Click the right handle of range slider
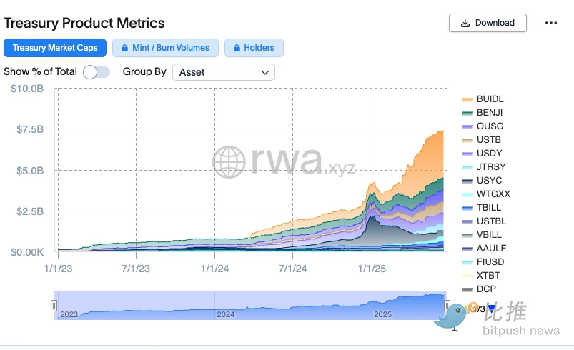The image size is (574, 350). 447,306
